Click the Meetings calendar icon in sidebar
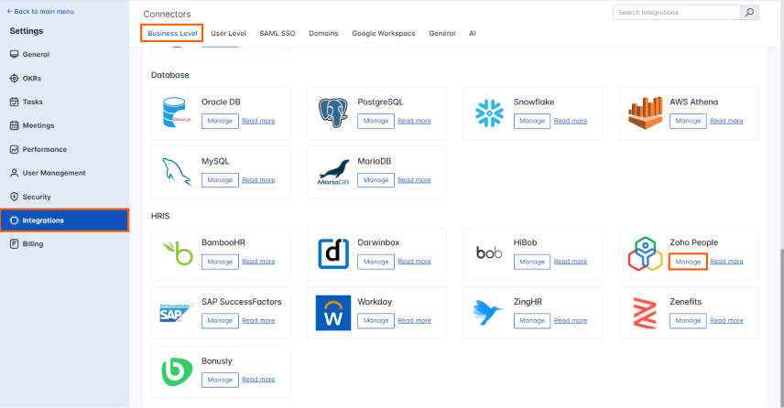784x408 pixels. pyautogui.click(x=14, y=125)
